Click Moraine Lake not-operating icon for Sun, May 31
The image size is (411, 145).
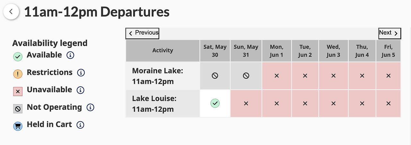(246, 76)
